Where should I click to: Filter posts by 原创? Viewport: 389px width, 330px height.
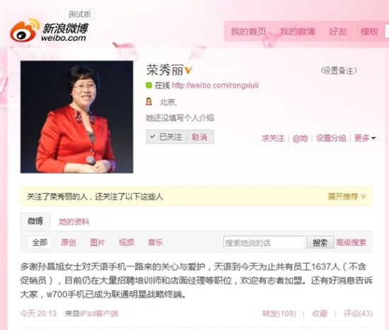pos(69,242)
